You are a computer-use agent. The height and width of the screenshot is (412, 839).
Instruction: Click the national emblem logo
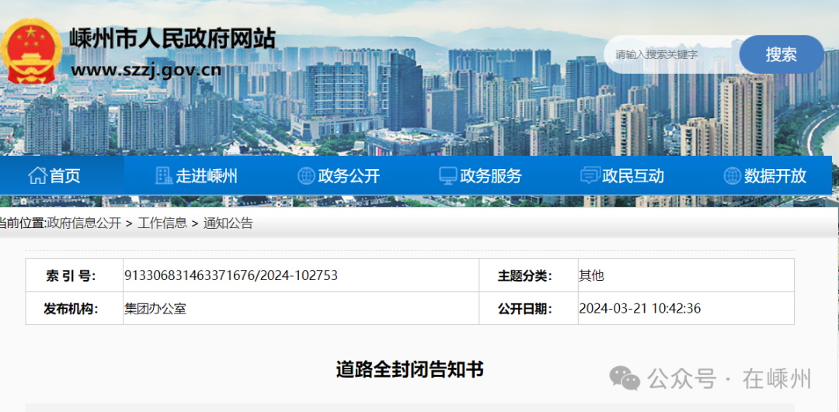tap(31, 51)
